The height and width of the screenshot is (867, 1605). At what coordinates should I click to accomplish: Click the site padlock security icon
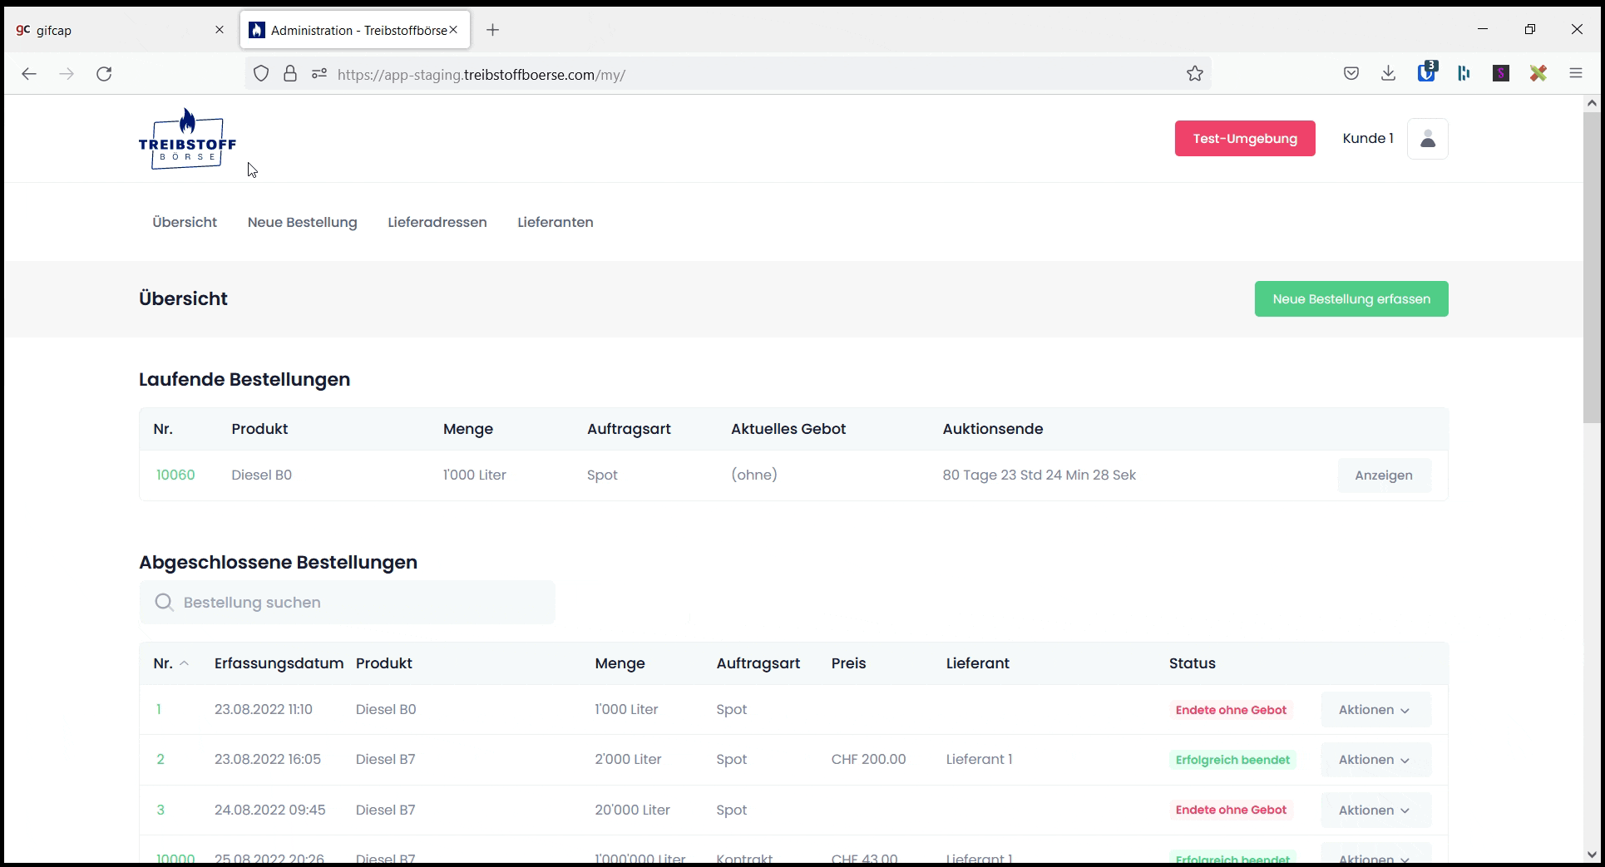click(x=289, y=74)
